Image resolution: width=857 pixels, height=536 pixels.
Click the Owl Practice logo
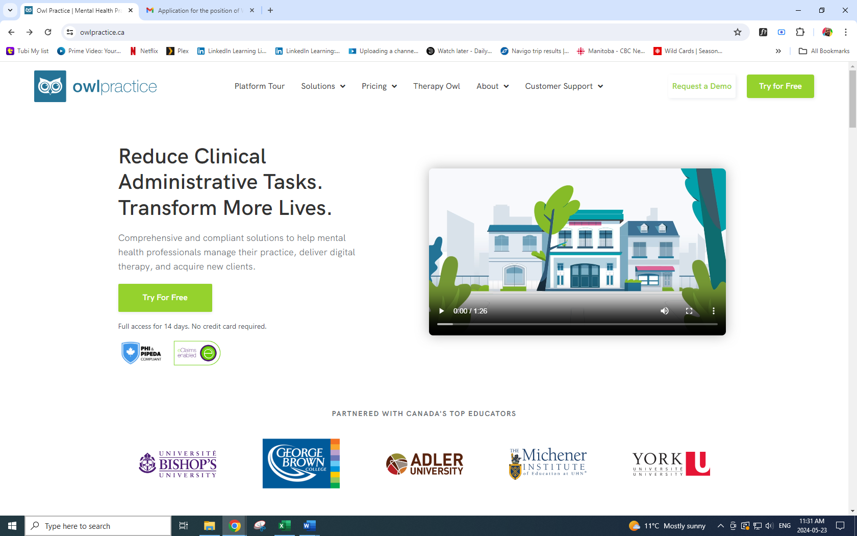[95, 86]
